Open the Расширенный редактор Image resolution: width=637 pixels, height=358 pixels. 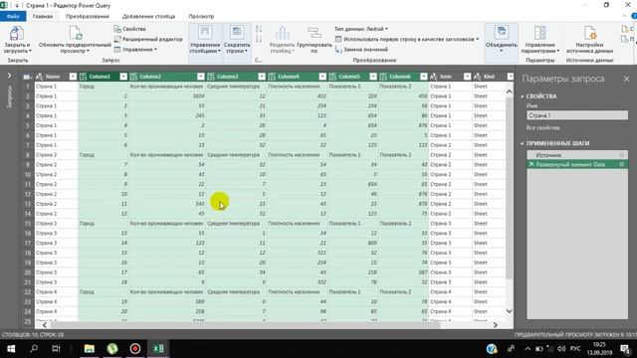(x=148, y=39)
